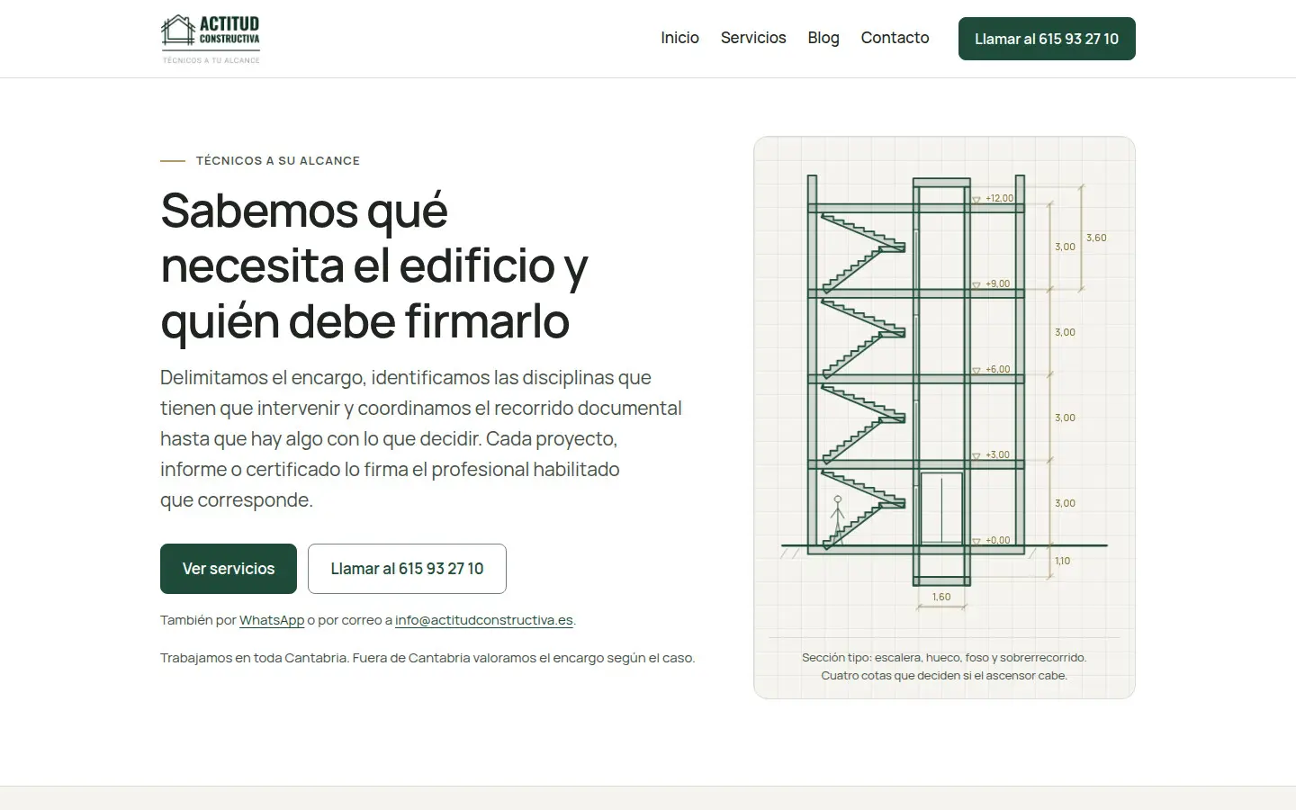Click the info@actitudconstructiva.es email link

pos(484,620)
